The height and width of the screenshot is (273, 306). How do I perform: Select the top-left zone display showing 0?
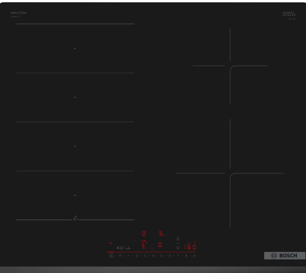coord(144,234)
